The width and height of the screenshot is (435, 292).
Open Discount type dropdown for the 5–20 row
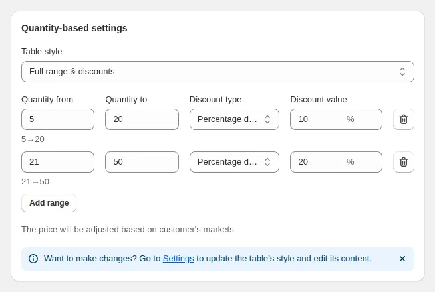click(234, 119)
